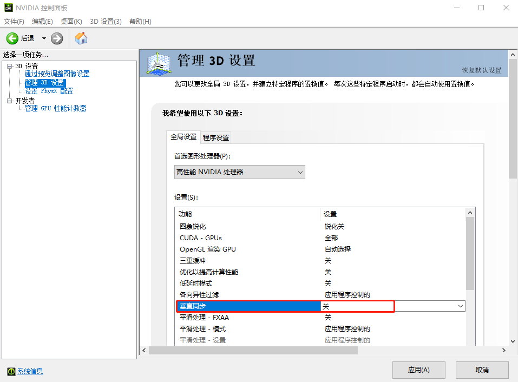The height and width of the screenshot is (382, 518).
Task: Select the 图象锐化 setting row
Action: click(x=320, y=227)
